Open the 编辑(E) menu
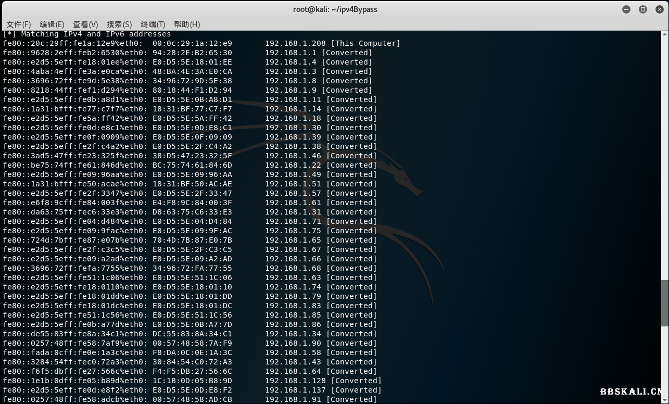669x404 pixels. [52, 24]
